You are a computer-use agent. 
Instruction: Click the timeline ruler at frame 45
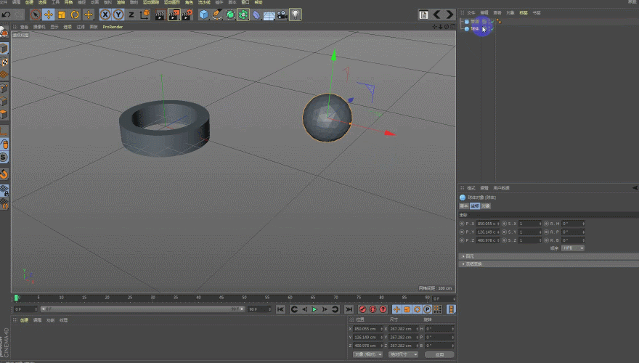221,298
